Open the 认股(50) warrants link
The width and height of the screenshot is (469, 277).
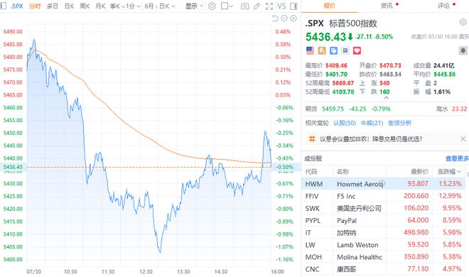(x=345, y=123)
